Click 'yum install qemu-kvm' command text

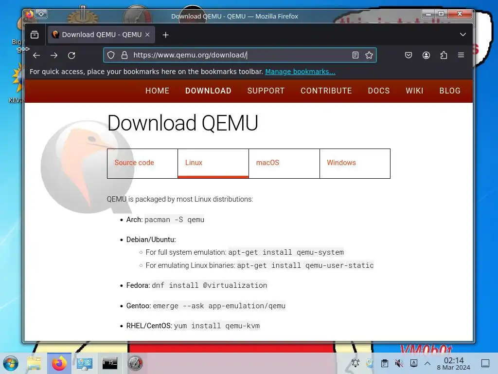(x=217, y=326)
